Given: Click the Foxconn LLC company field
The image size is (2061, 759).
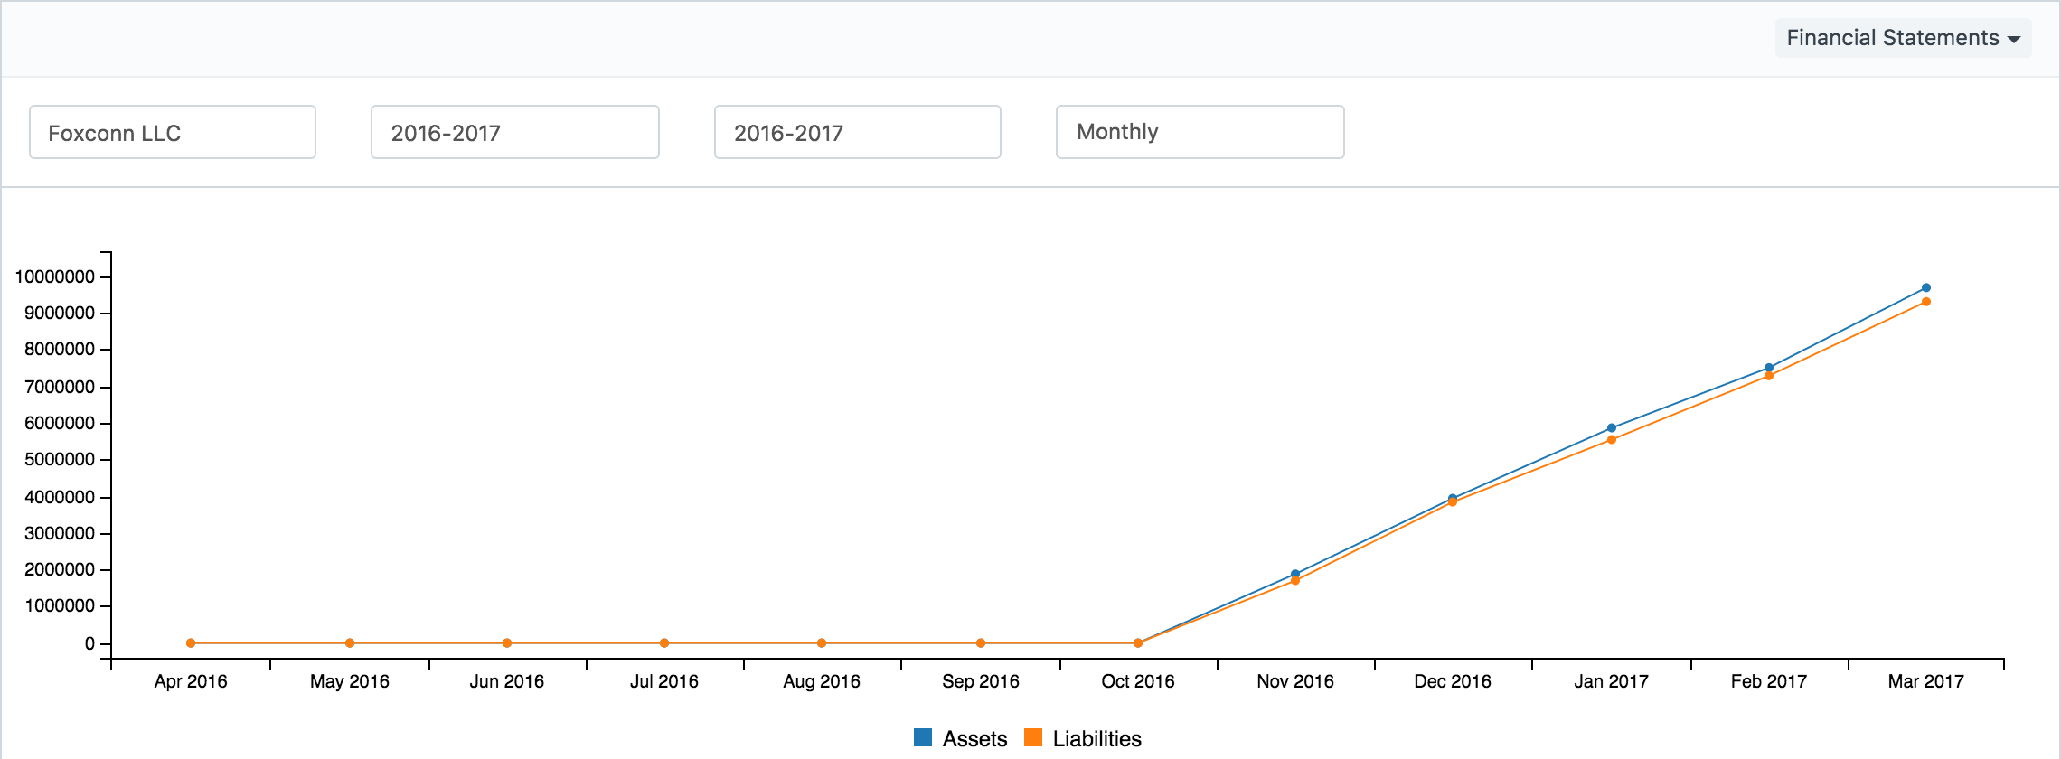Looking at the screenshot, I should [173, 133].
